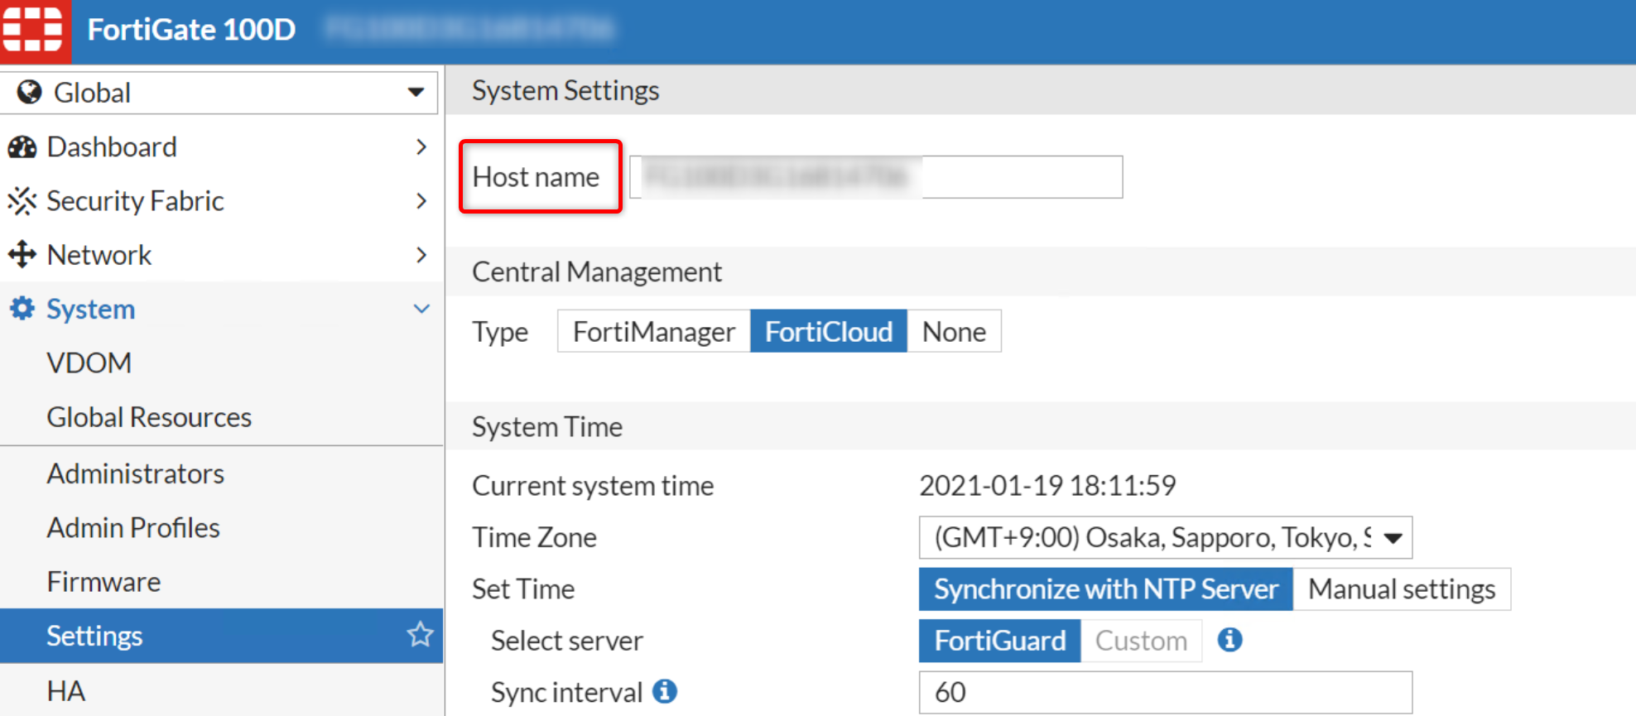The image size is (1636, 716).
Task: Collapse the System menu section
Action: tap(421, 309)
